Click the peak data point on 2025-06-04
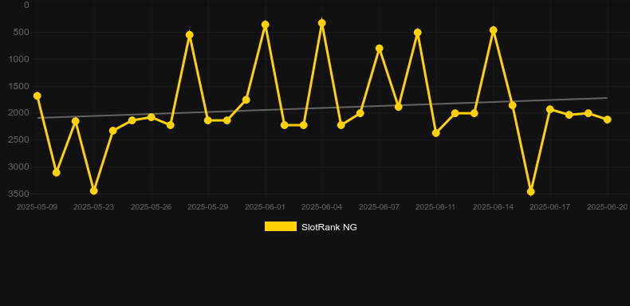630x306 pixels. click(x=322, y=23)
